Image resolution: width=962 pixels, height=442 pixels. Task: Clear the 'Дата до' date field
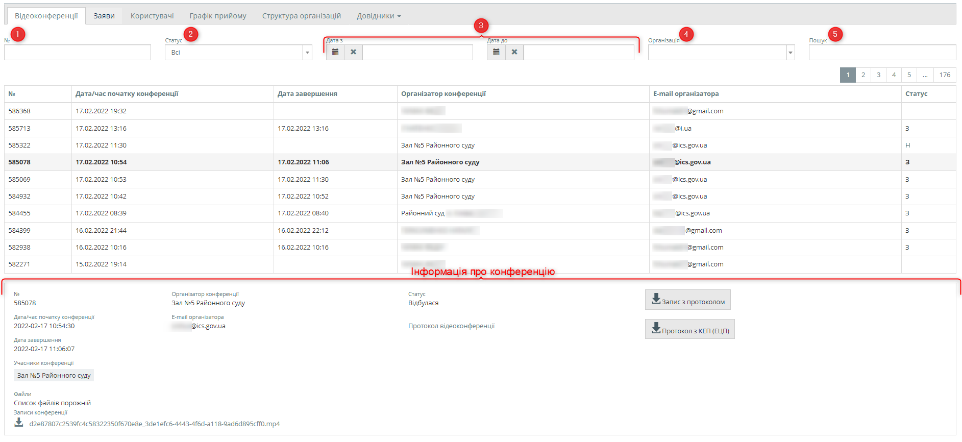(514, 52)
